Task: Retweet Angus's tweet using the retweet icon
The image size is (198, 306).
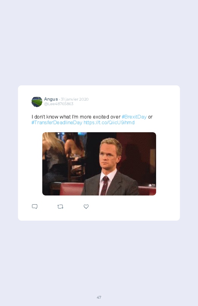Action: pos(60,207)
